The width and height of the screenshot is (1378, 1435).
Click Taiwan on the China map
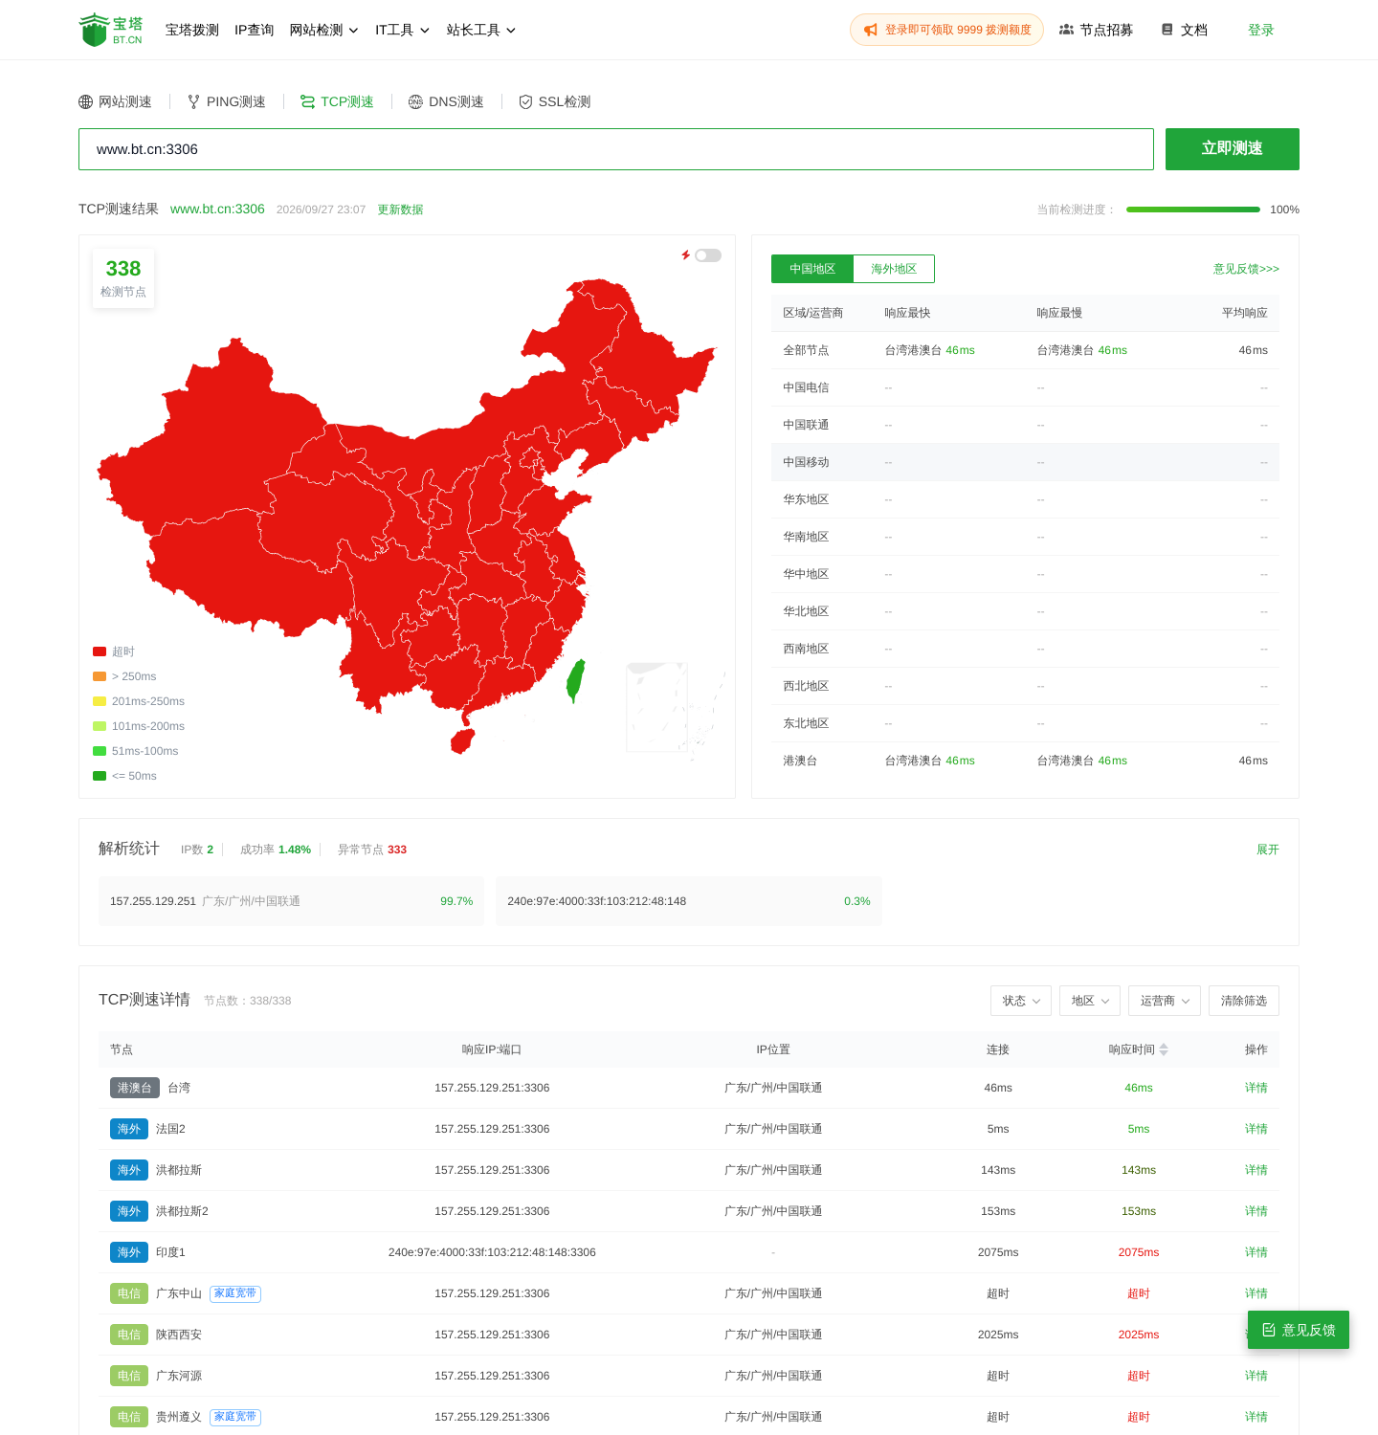click(x=576, y=680)
